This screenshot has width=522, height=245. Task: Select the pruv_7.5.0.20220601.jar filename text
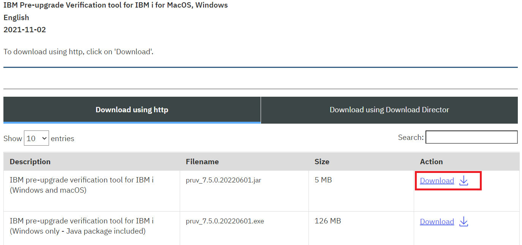click(223, 180)
